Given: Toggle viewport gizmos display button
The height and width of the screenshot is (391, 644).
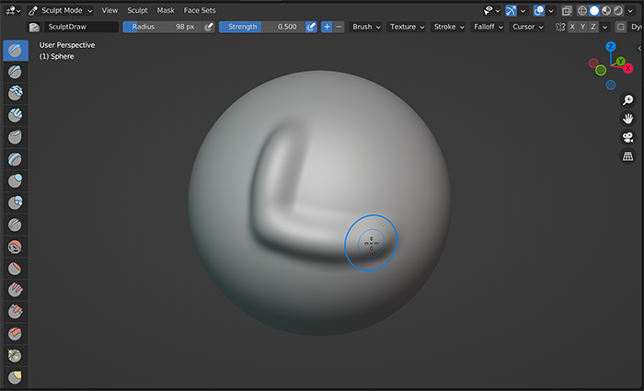Looking at the screenshot, I should tap(511, 11).
